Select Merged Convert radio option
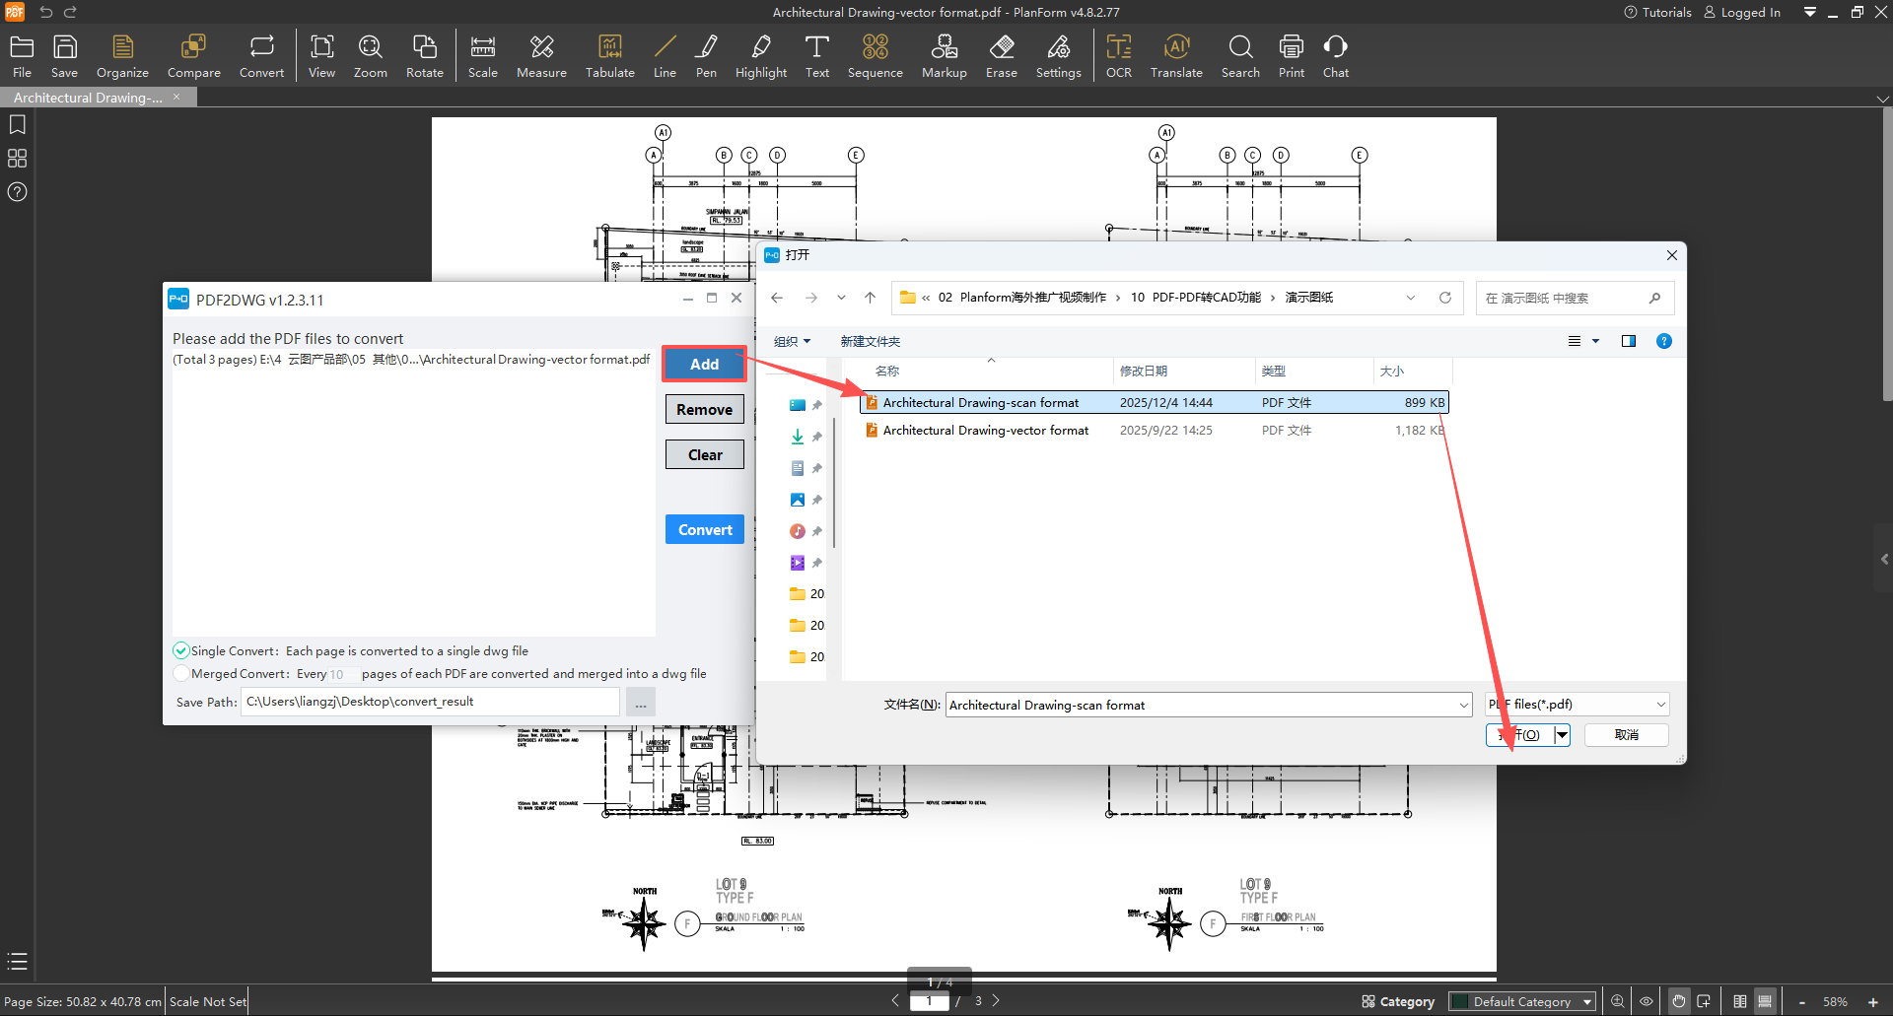The width and height of the screenshot is (1893, 1016). 181,674
